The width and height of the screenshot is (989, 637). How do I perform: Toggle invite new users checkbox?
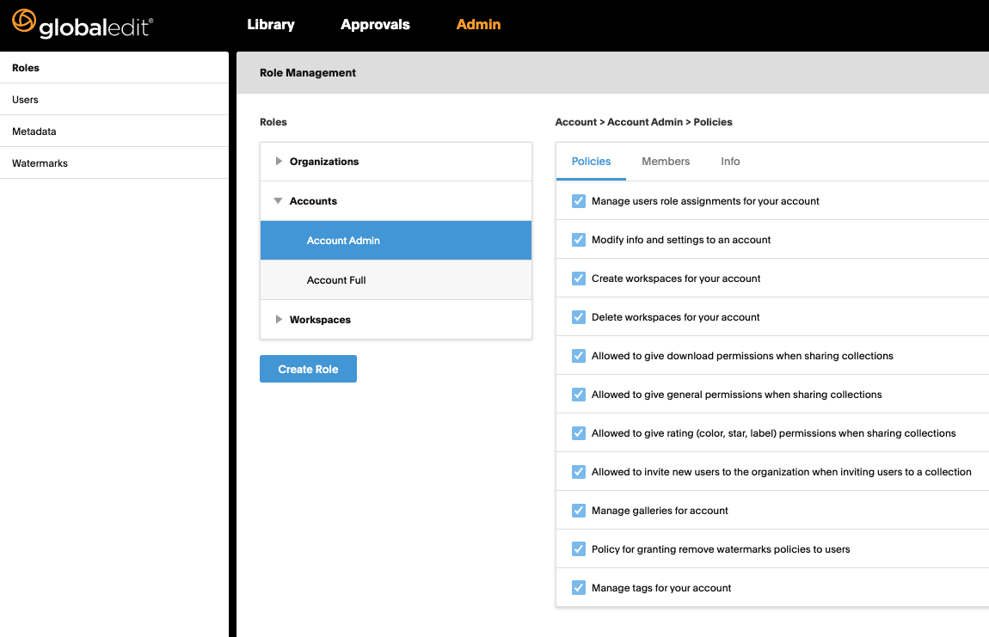pyautogui.click(x=579, y=472)
